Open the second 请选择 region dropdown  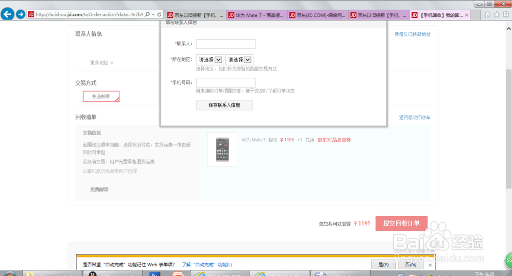(239, 60)
